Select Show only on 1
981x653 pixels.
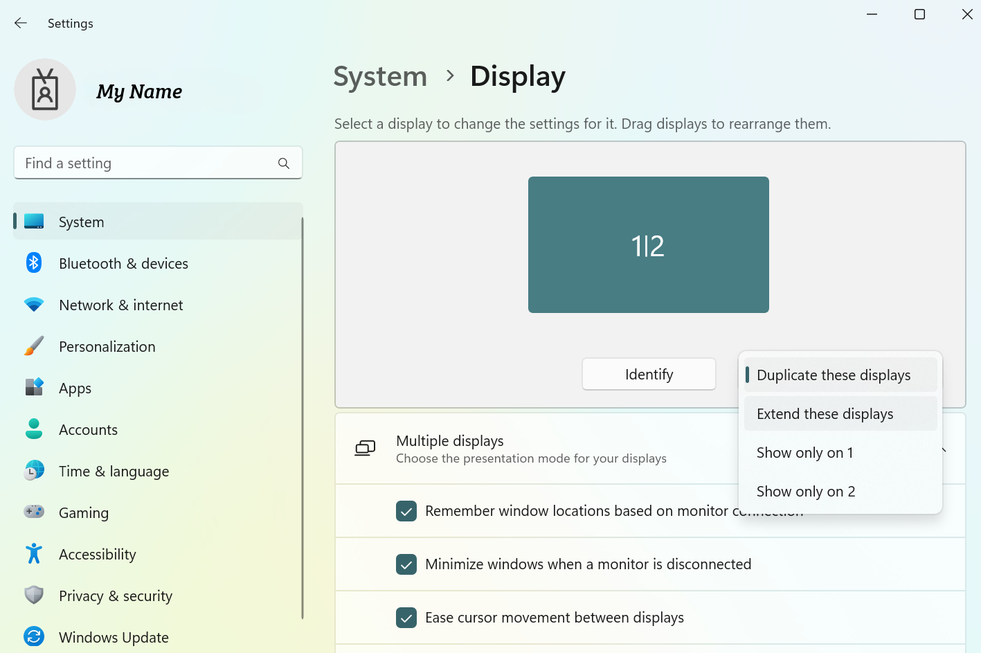coord(804,453)
